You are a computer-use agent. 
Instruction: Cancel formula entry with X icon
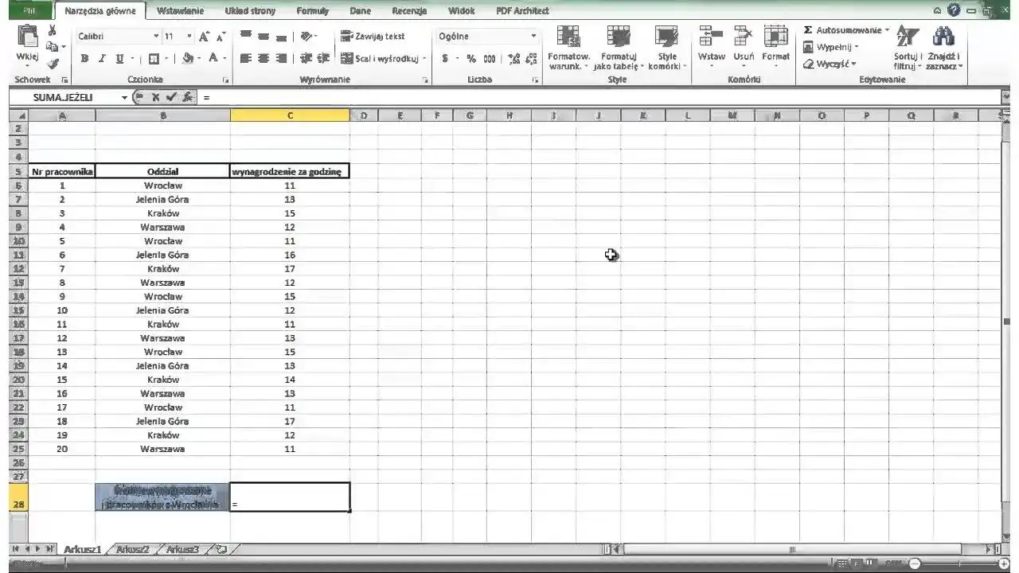point(156,97)
